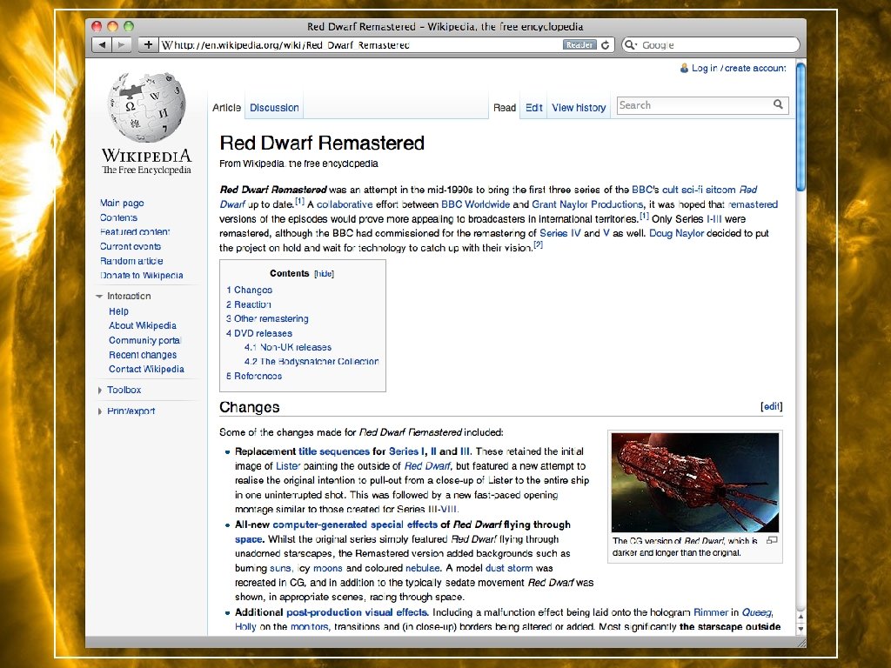Click the edit link for Changes section
The height and width of the screenshot is (668, 891).
(x=771, y=407)
